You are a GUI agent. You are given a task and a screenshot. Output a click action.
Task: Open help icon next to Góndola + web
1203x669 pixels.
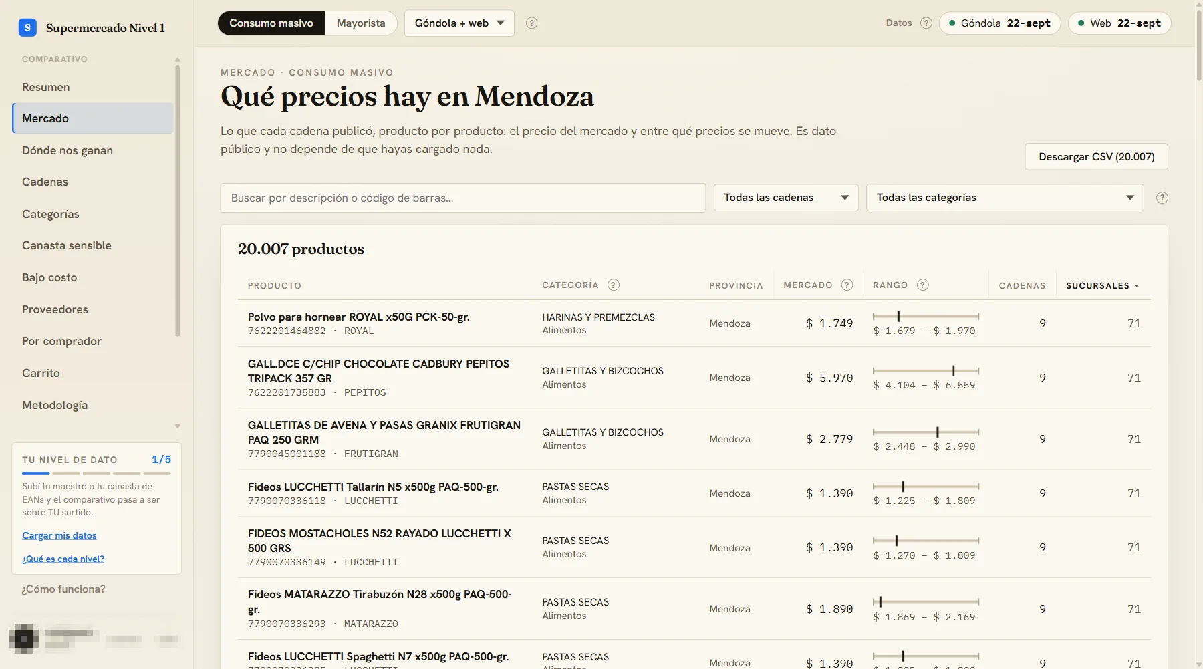[x=531, y=23]
